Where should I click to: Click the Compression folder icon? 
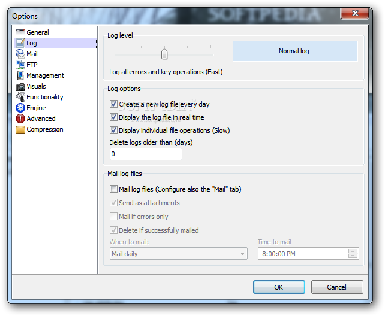(x=20, y=130)
